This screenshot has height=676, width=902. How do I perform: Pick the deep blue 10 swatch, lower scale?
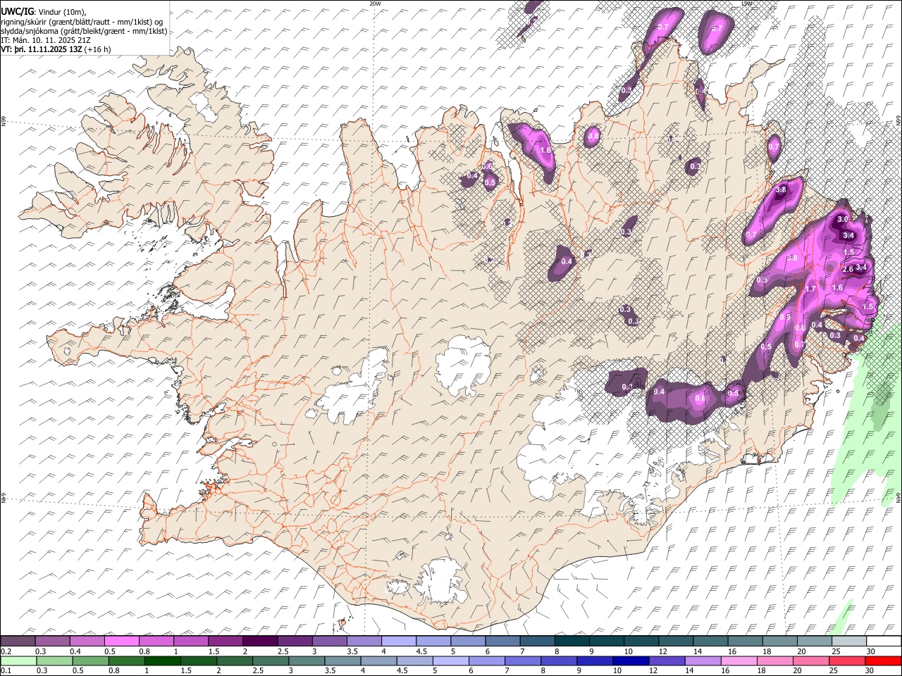coord(630,661)
